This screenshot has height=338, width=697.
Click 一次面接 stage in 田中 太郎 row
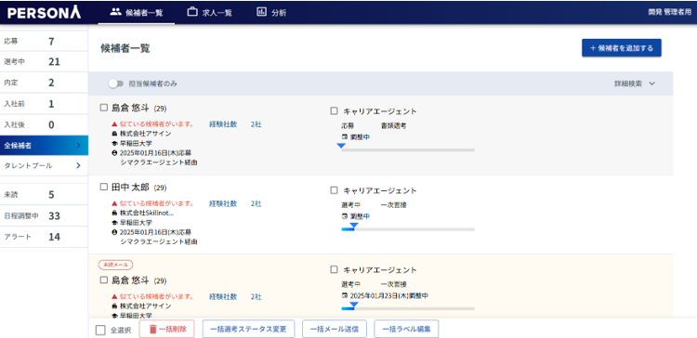[x=393, y=205]
